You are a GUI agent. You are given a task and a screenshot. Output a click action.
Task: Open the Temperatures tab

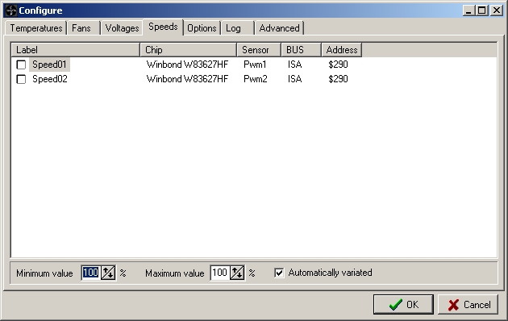click(x=36, y=28)
